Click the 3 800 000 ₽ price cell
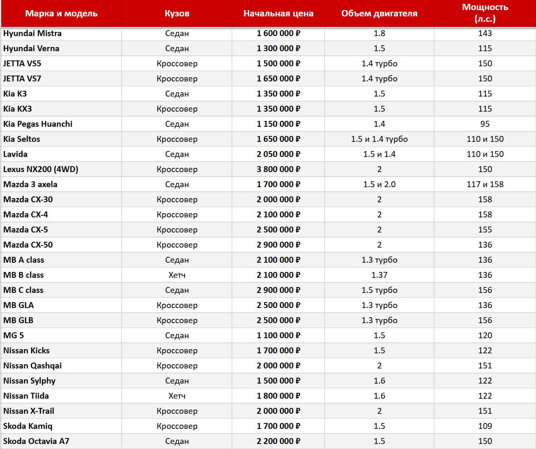 click(x=278, y=170)
